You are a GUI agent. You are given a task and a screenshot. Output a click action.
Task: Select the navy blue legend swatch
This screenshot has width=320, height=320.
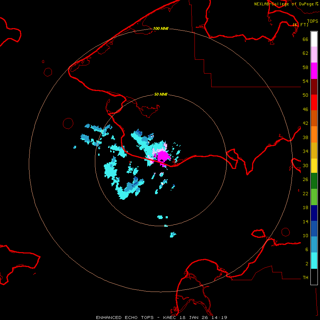314,213
